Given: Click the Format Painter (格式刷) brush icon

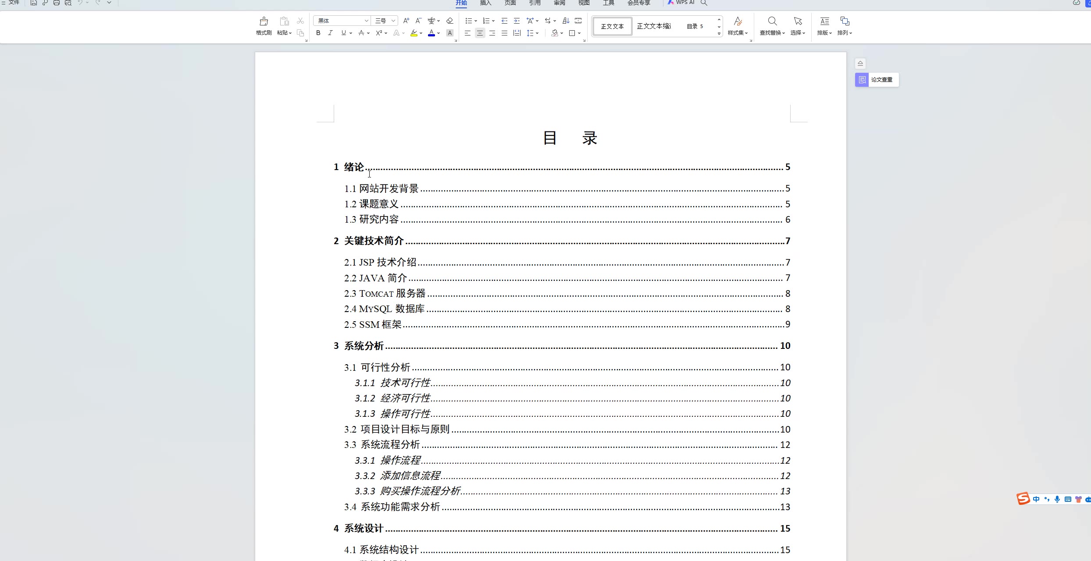Looking at the screenshot, I should tap(264, 21).
